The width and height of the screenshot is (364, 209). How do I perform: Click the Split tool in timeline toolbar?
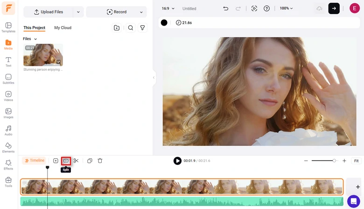tap(66, 161)
